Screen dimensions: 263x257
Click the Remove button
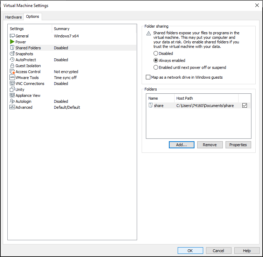(210, 145)
